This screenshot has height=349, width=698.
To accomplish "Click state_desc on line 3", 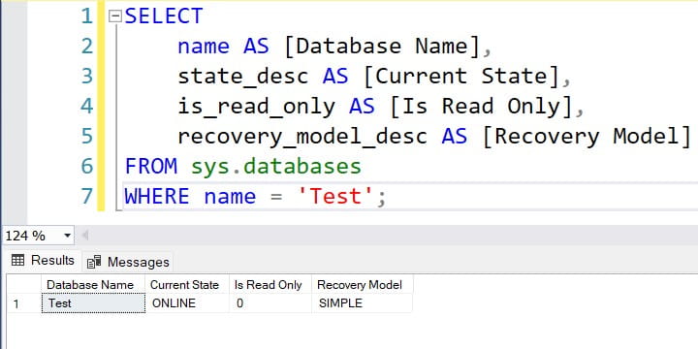I will tap(243, 77).
